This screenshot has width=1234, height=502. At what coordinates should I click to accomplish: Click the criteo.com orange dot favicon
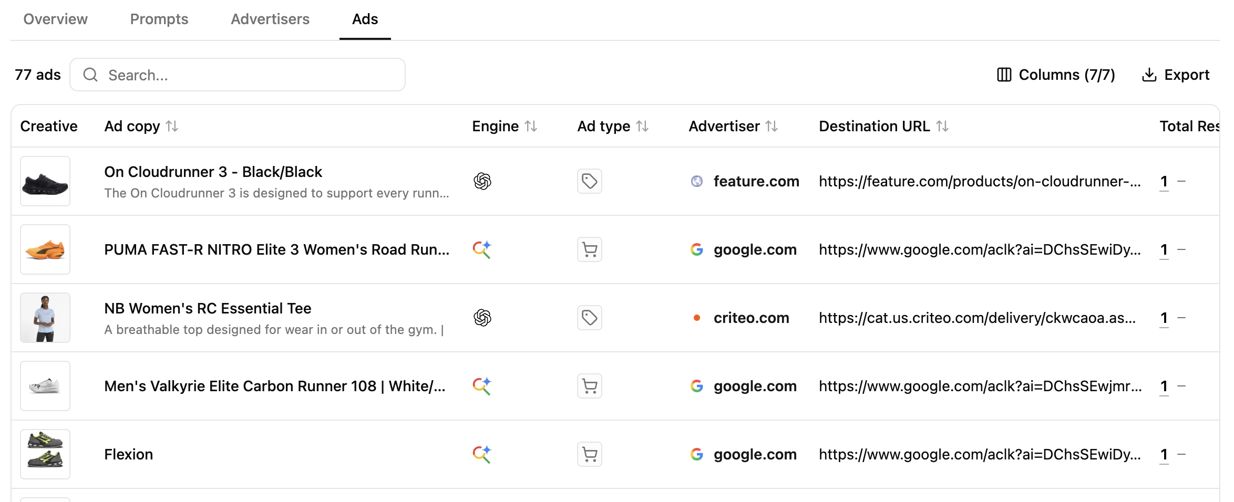[x=697, y=318]
